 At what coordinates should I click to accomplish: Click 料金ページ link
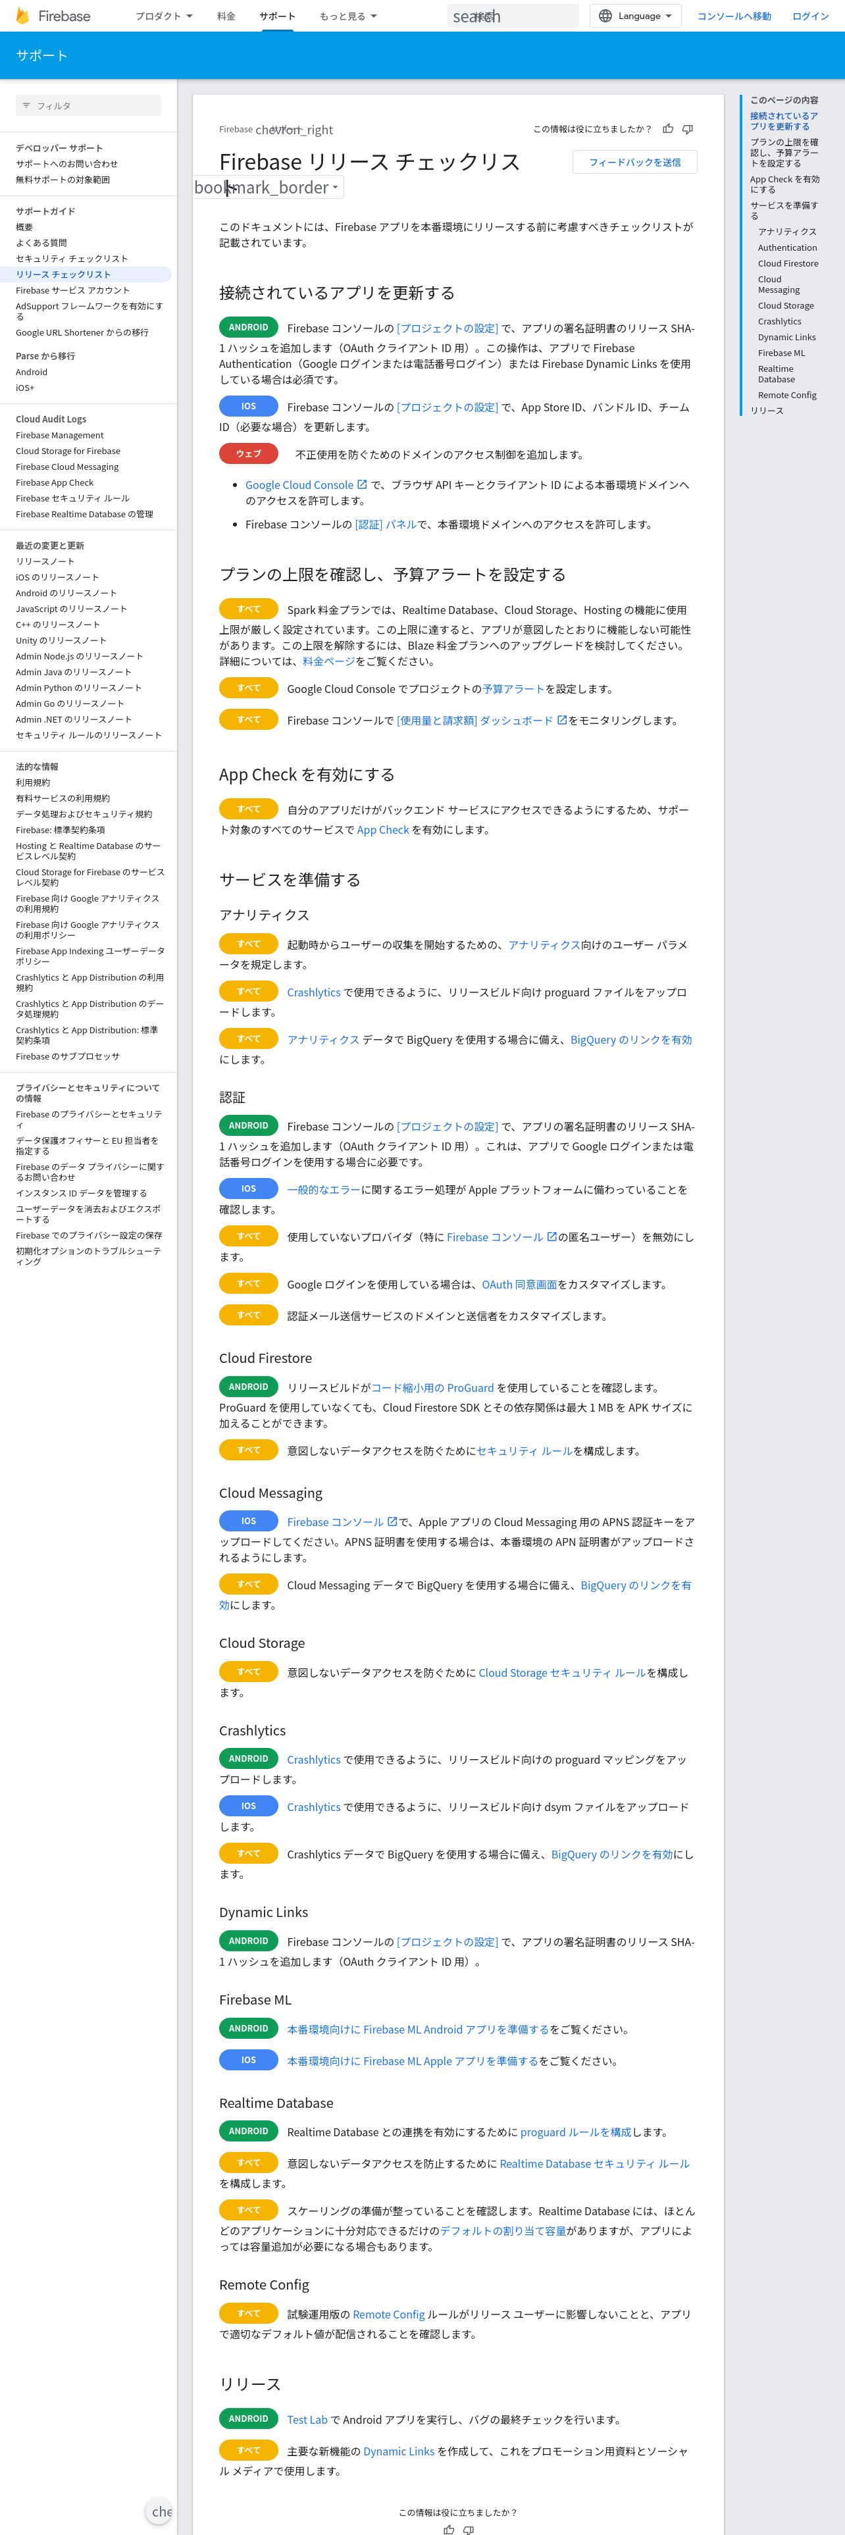[328, 661]
